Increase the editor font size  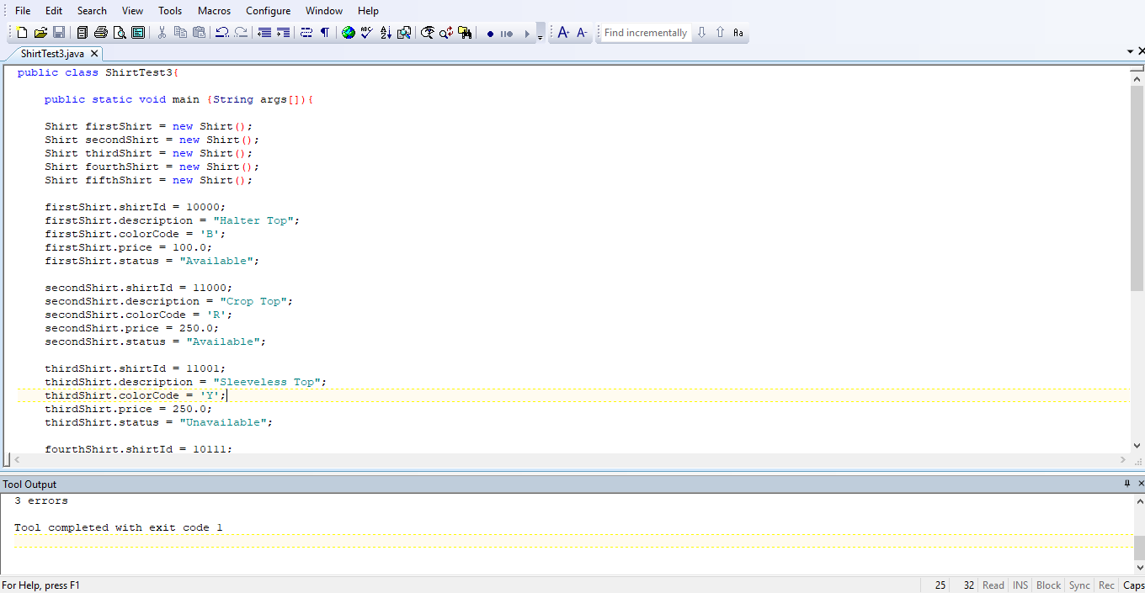562,32
